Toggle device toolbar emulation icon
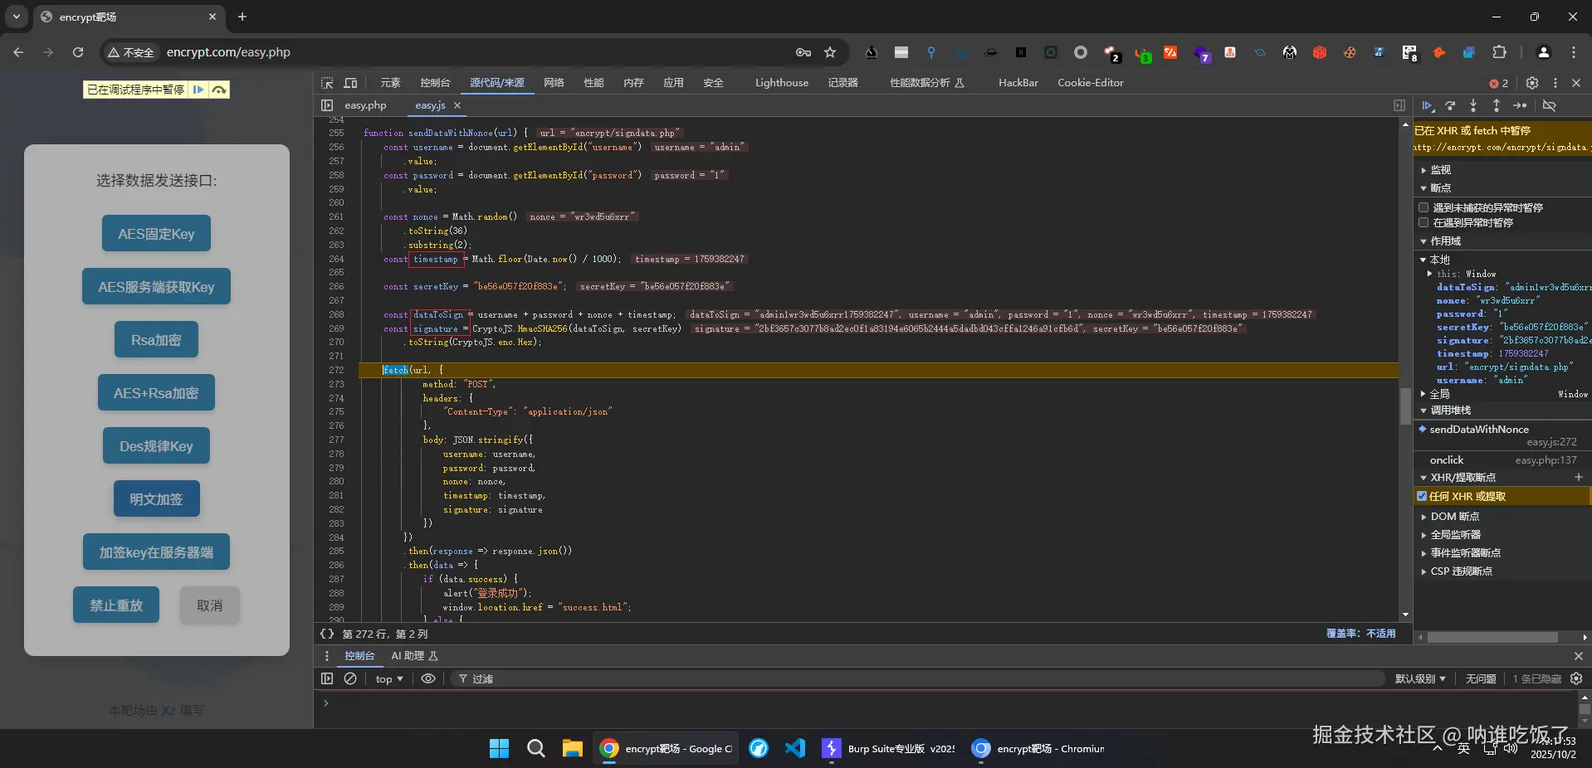This screenshot has width=1592, height=768. [350, 83]
